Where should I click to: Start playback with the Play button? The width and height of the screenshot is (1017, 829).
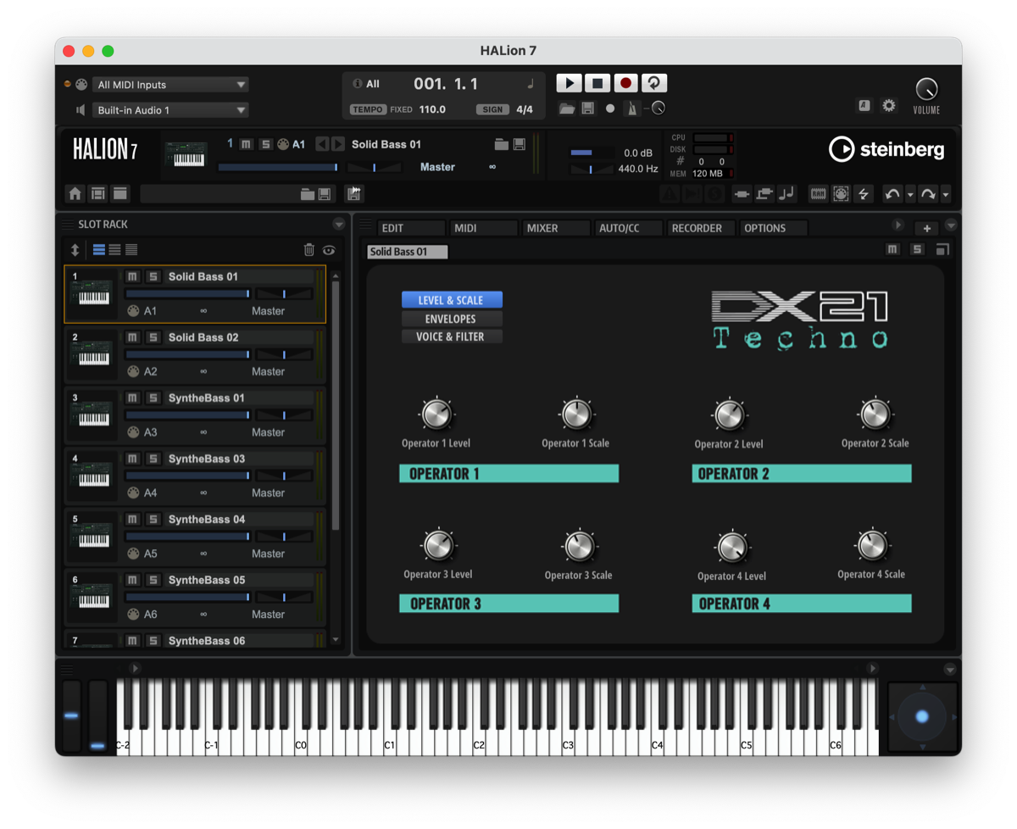click(x=569, y=83)
